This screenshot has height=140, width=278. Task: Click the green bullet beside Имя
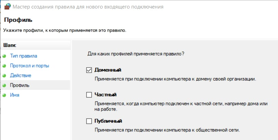[4, 95]
